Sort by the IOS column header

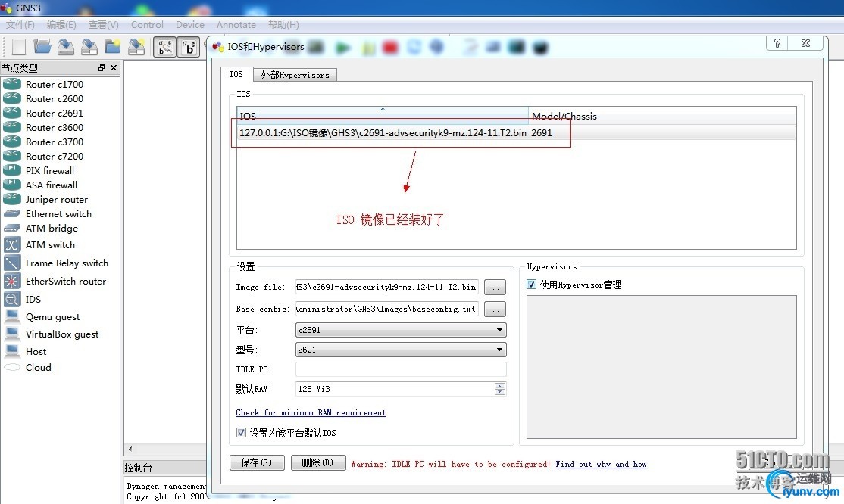[383, 116]
